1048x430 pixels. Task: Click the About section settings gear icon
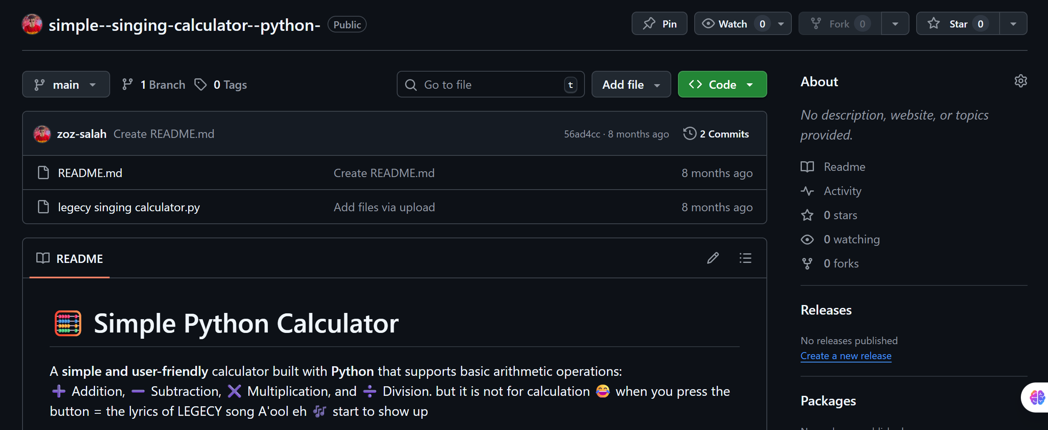1020,81
